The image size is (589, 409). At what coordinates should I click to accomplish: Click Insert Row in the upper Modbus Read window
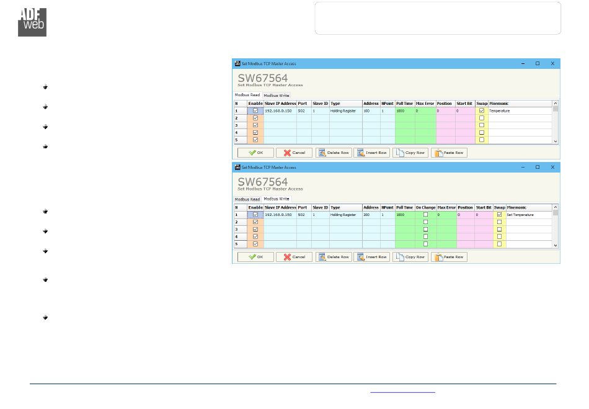pyautogui.click(x=371, y=153)
